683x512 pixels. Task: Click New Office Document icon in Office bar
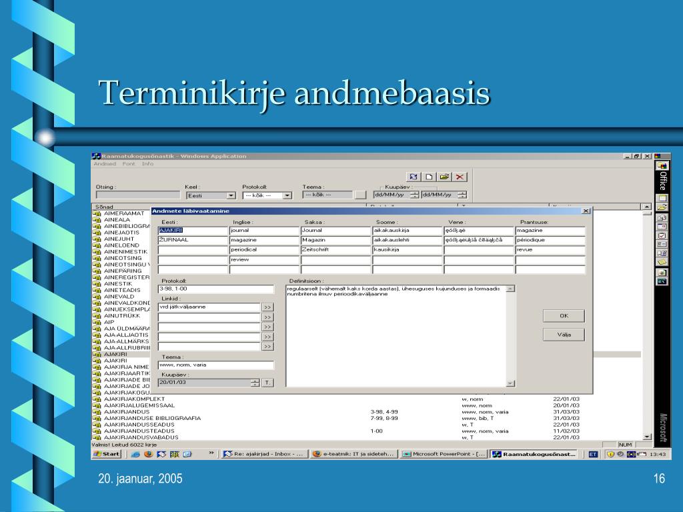click(x=662, y=198)
